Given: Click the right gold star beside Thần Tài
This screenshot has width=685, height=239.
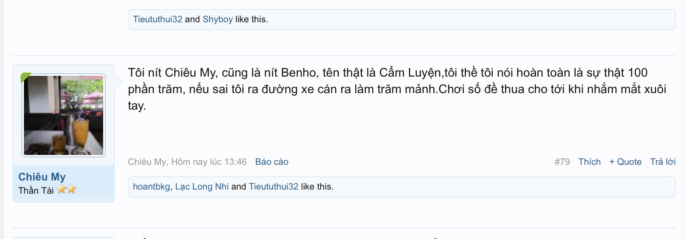Looking at the screenshot, I should point(72,190).
